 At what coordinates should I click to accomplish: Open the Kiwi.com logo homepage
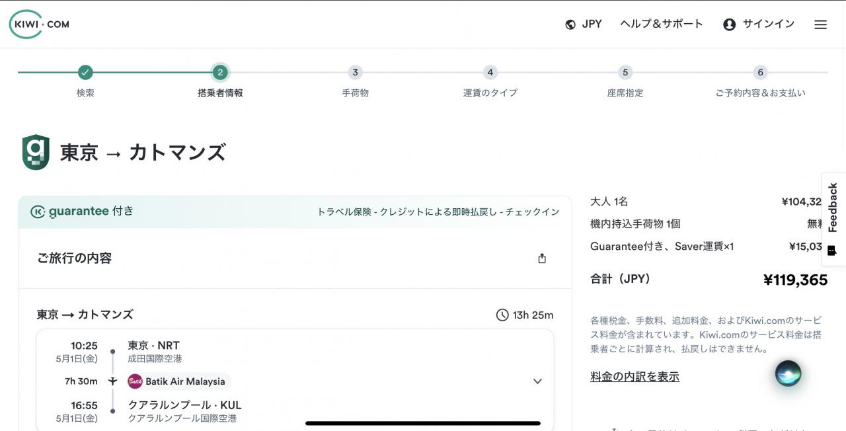[x=39, y=24]
